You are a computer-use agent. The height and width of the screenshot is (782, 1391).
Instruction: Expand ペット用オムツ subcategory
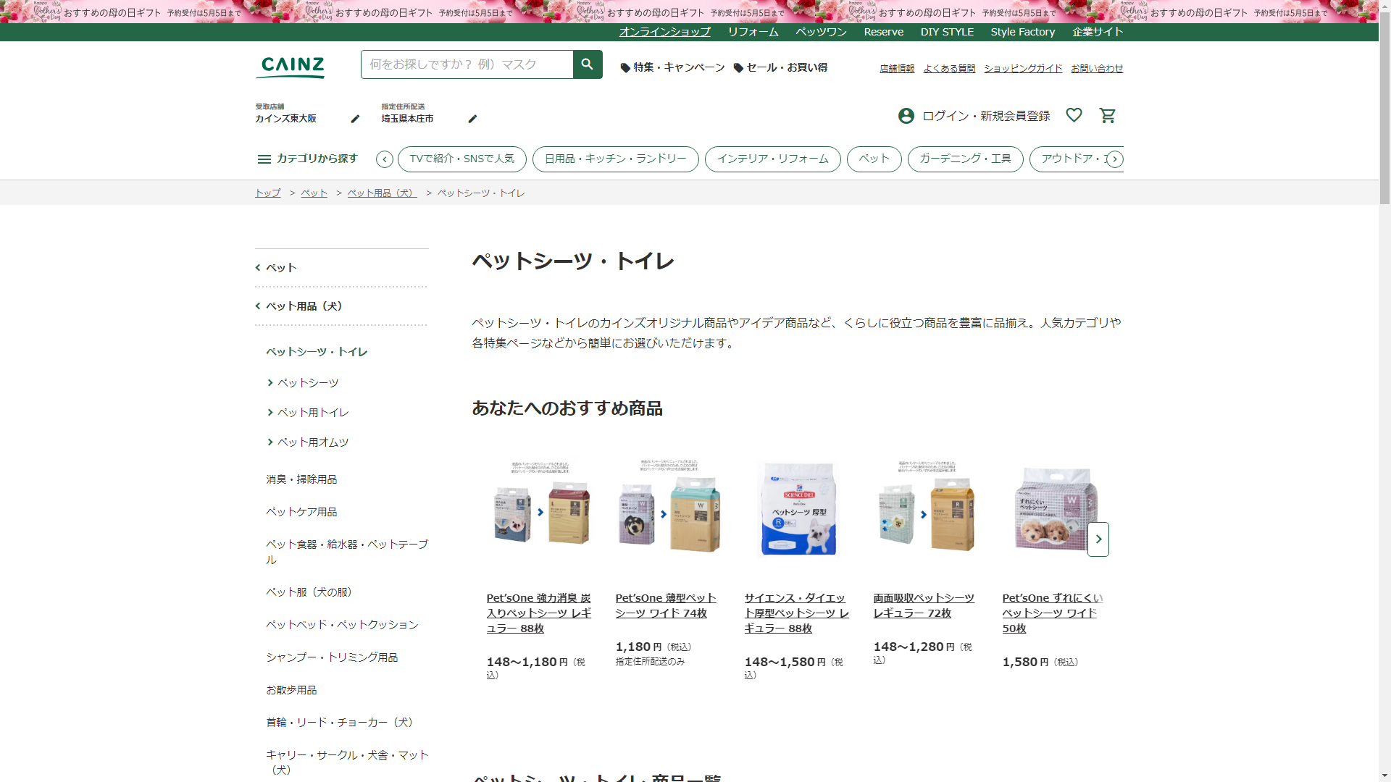point(312,442)
